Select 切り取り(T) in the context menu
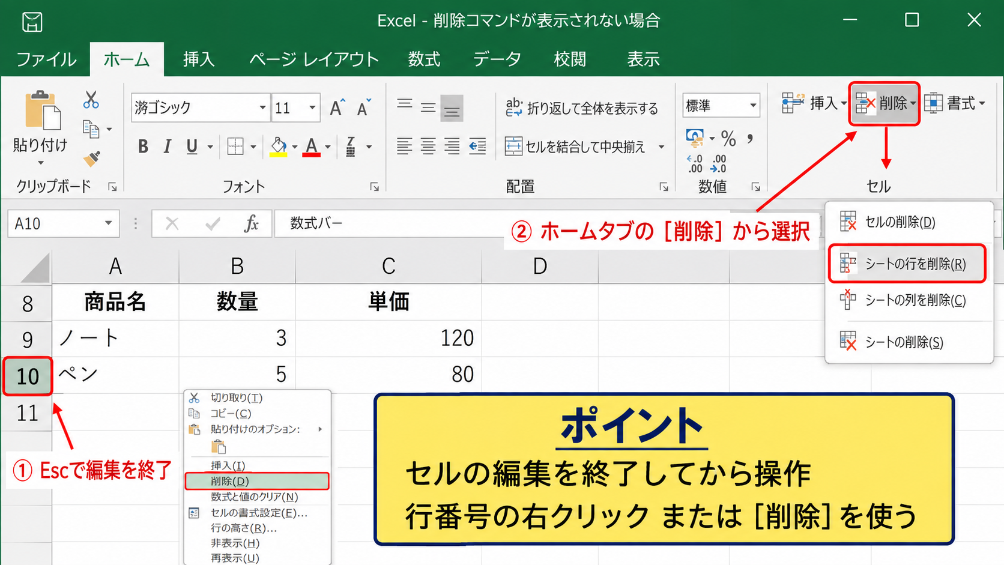Image resolution: width=1004 pixels, height=565 pixels. [x=257, y=397]
